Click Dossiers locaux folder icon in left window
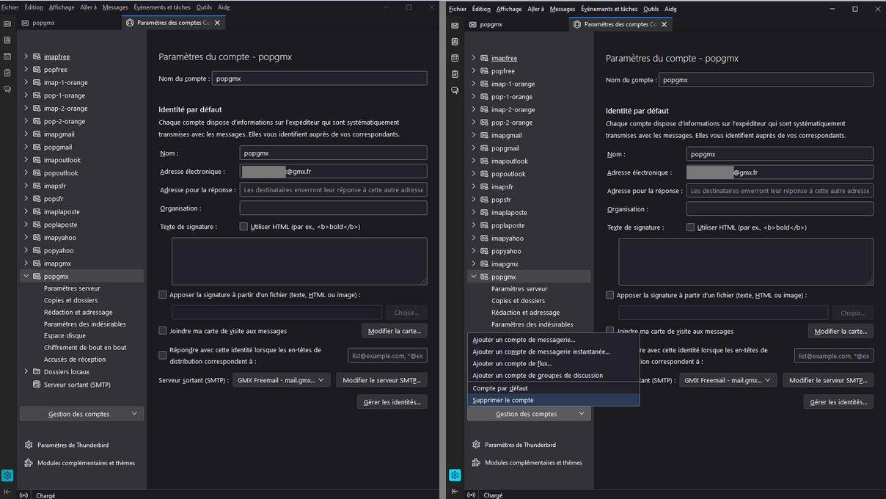The width and height of the screenshot is (886, 499). (37, 372)
